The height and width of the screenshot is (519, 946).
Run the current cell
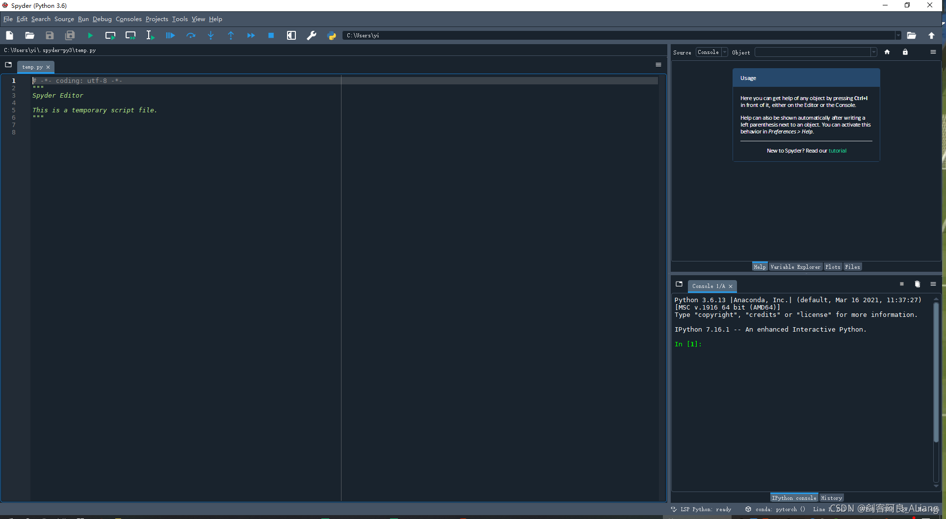click(x=110, y=35)
